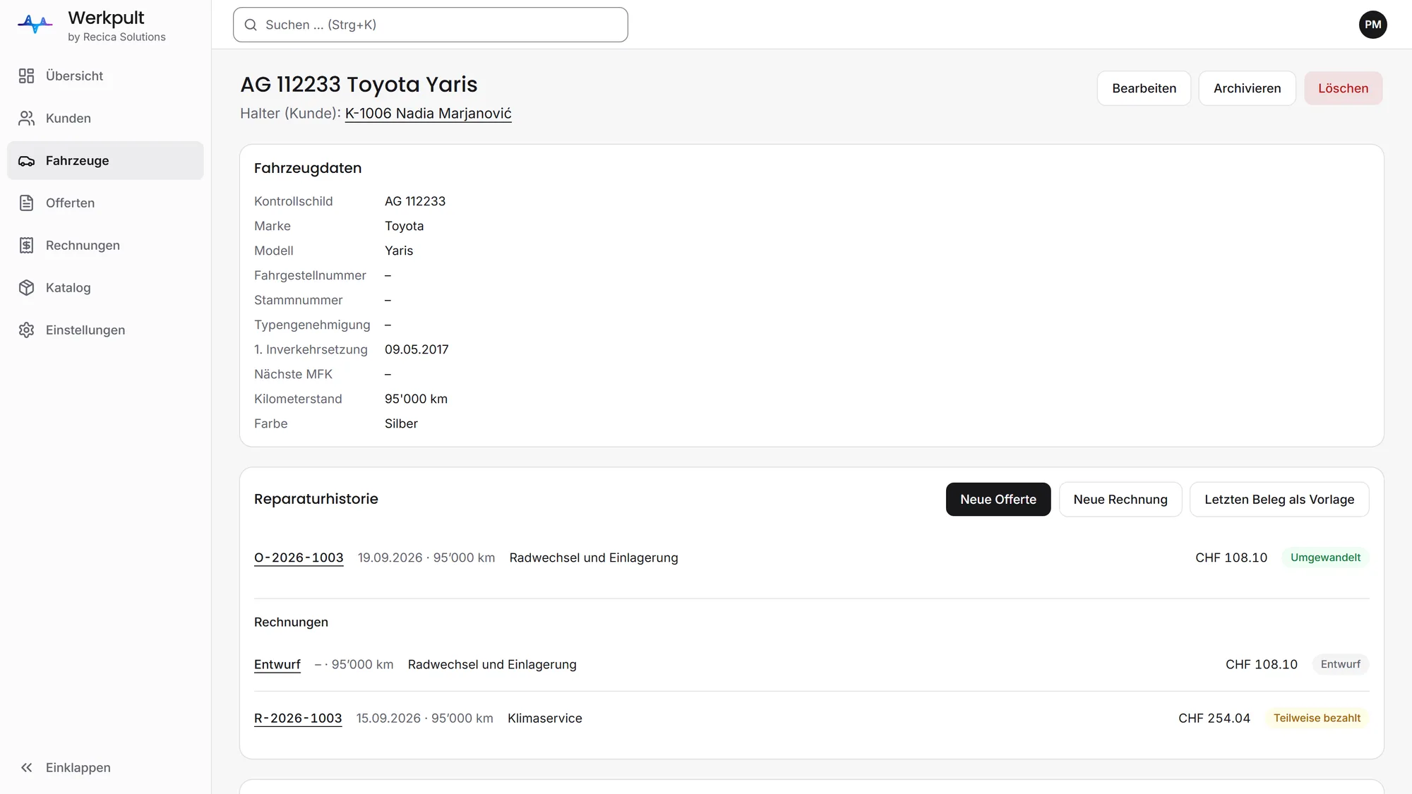Open the PM user avatar menu
Image resolution: width=1412 pixels, height=794 pixels.
1372,25
